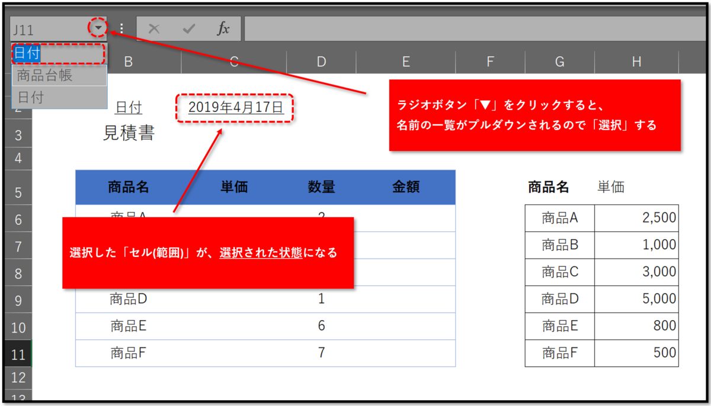Click the fx Insert Function icon
The height and width of the screenshot is (406, 711).
(x=223, y=28)
